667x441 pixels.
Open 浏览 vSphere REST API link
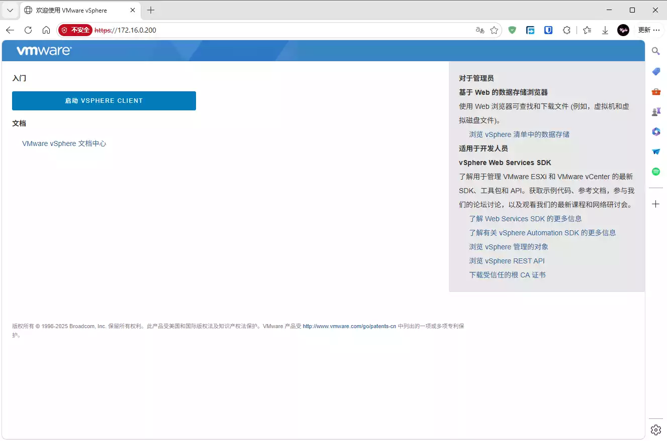pos(507,261)
